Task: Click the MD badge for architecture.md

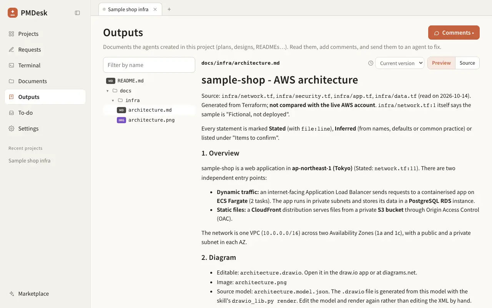Action: pyautogui.click(x=121, y=110)
